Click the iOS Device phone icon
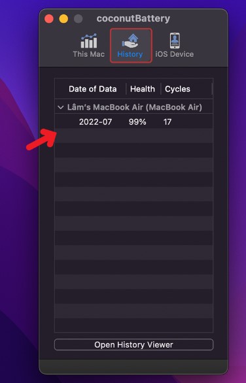Viewport: 246px width, 383px height. pos(175,41)
